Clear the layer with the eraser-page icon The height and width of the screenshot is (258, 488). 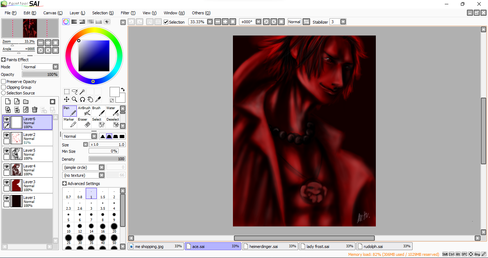tap(26, 110)
